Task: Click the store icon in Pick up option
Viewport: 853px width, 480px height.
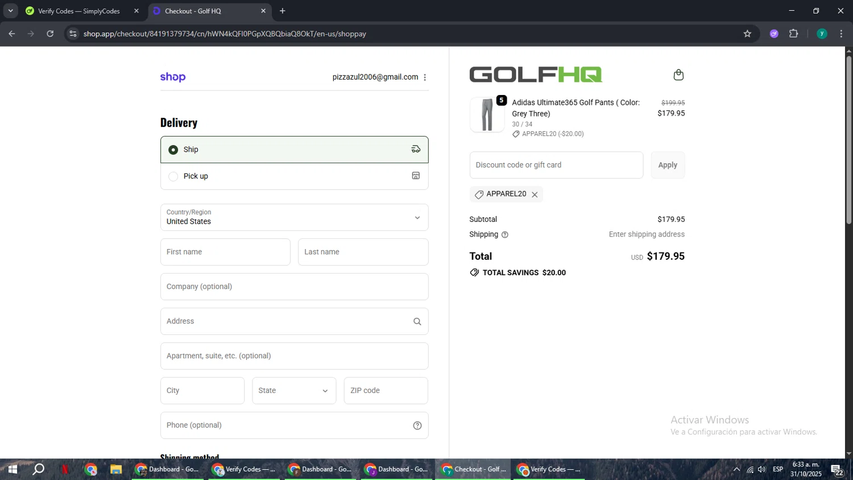Action: pos(416,176)
